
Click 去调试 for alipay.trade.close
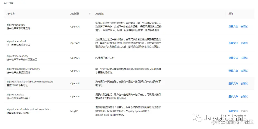[x=244, y=96]
